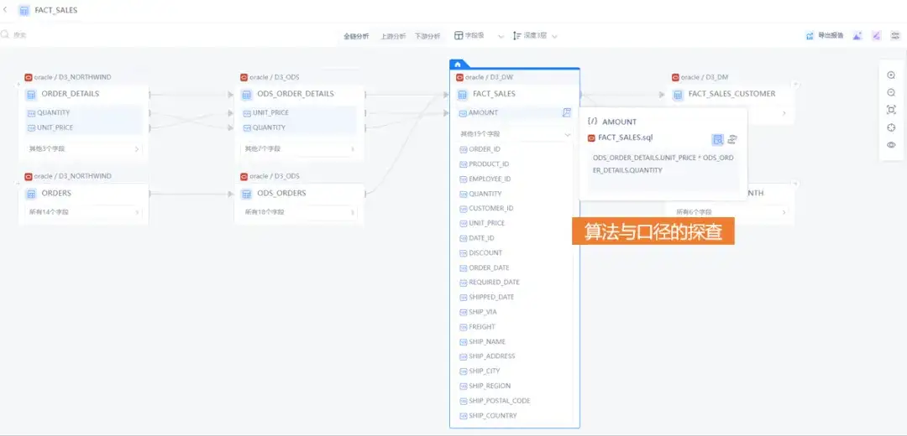
Task: Expand 所有6个字段 in the lower right card
Action: (x=731, y=212)
